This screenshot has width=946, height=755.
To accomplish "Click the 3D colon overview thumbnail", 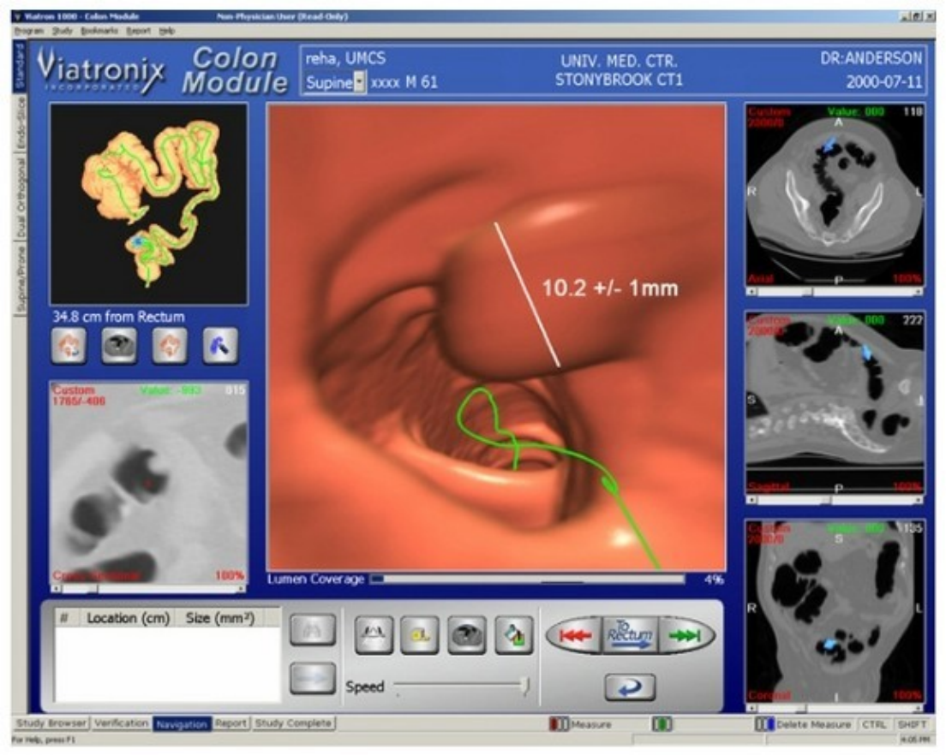I will (148, 204).
